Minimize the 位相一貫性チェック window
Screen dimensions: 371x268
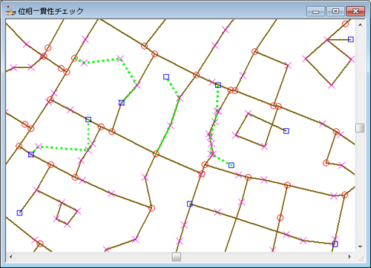pos(315,11)
